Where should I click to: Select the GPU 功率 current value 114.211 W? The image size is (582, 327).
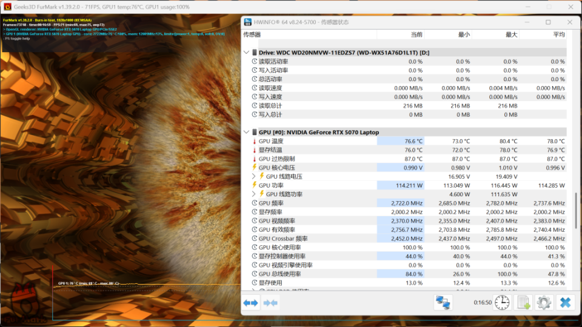(409, 185)
